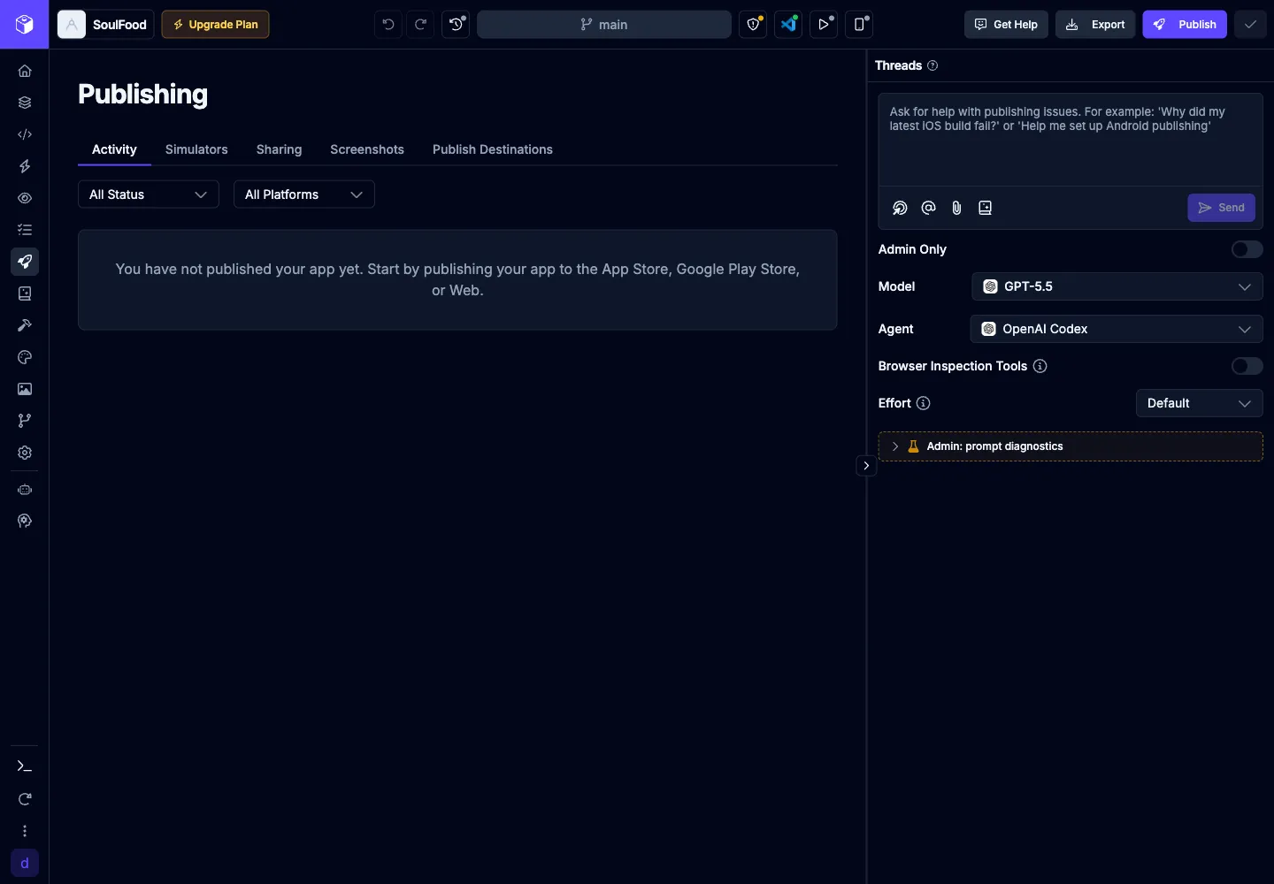Click the threads chat bubble icon in composer
The height and width of the screenshot is (884, 1274).
(x=900, y=208)
